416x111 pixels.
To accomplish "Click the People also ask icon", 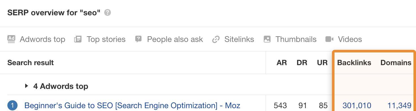I will (138, 39).
